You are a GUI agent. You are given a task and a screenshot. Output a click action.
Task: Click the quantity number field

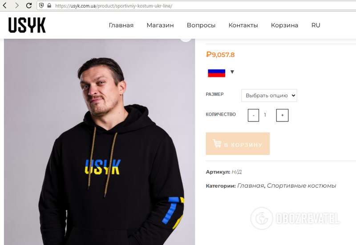tap(265, 115)
